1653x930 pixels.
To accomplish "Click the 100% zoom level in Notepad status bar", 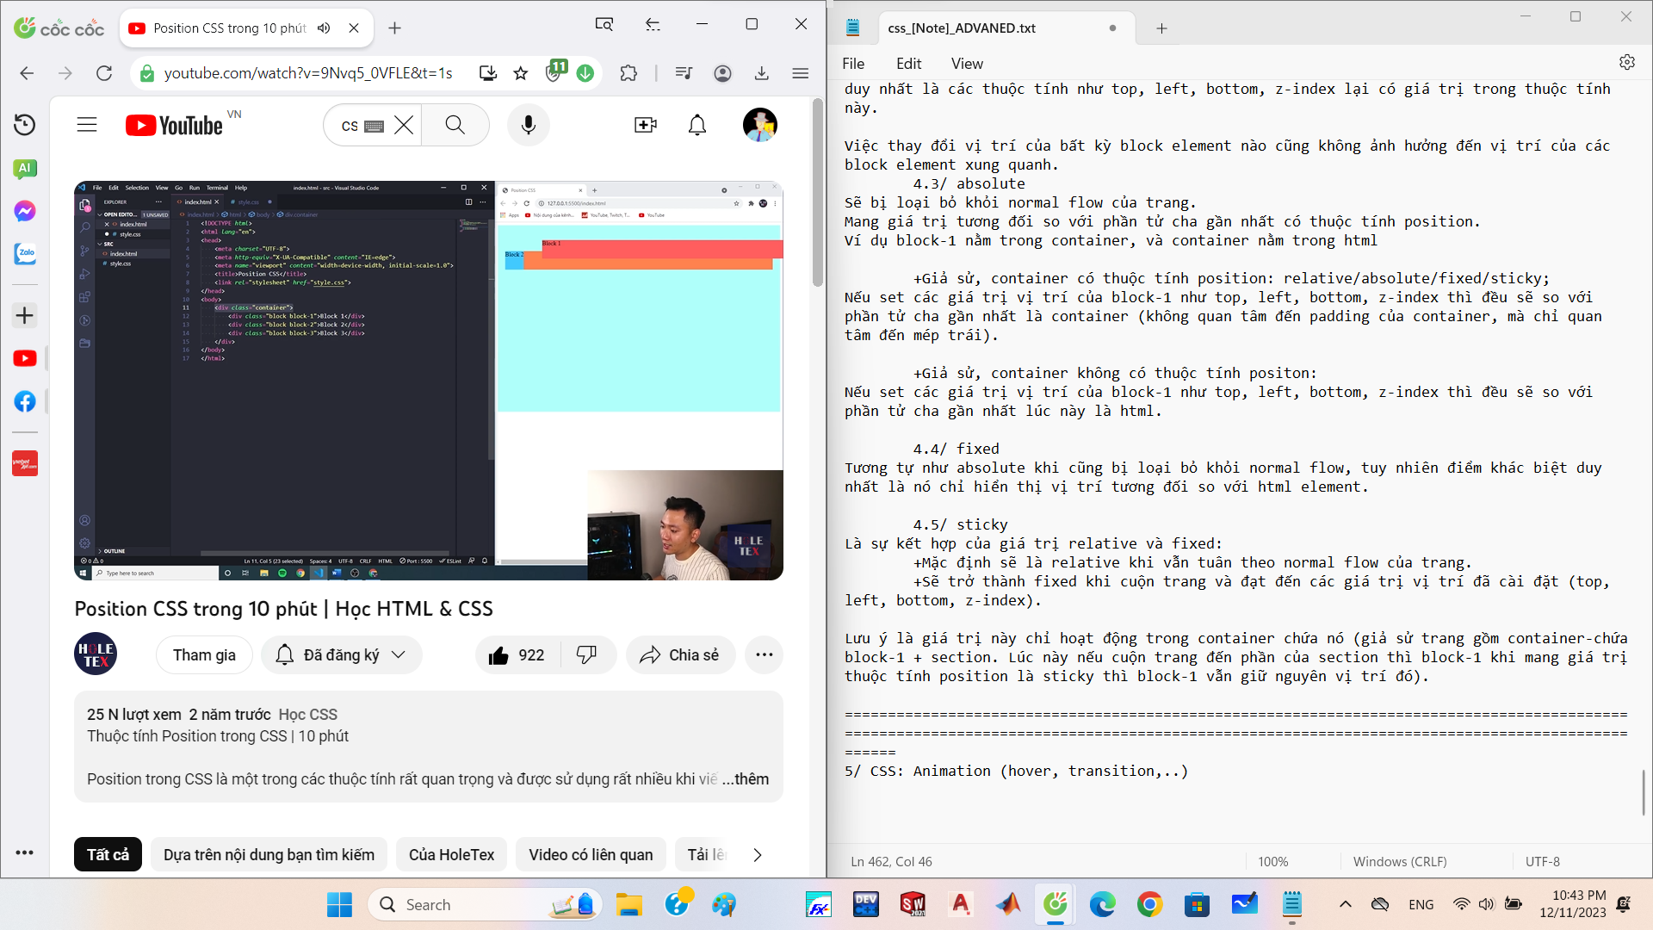I will 1272,862.
